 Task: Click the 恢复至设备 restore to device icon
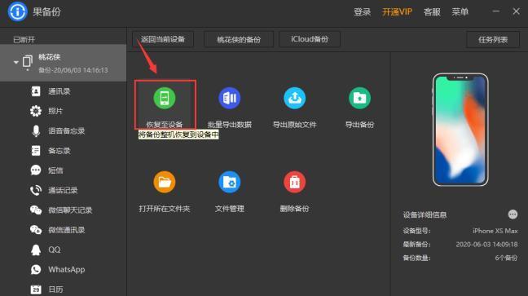pyautogui.click(x=165, y=98)
